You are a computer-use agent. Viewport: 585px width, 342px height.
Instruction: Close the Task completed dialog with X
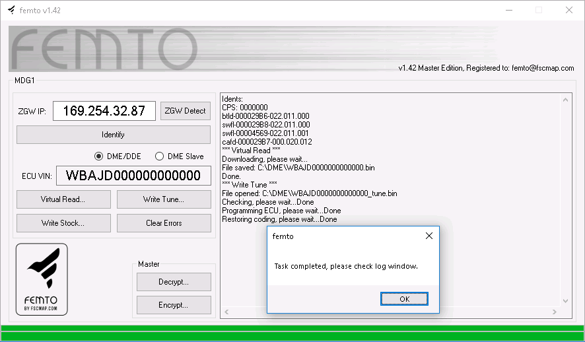pos(429,236)
